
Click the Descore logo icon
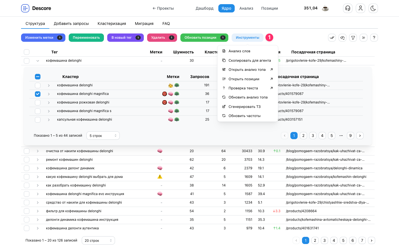25,8
